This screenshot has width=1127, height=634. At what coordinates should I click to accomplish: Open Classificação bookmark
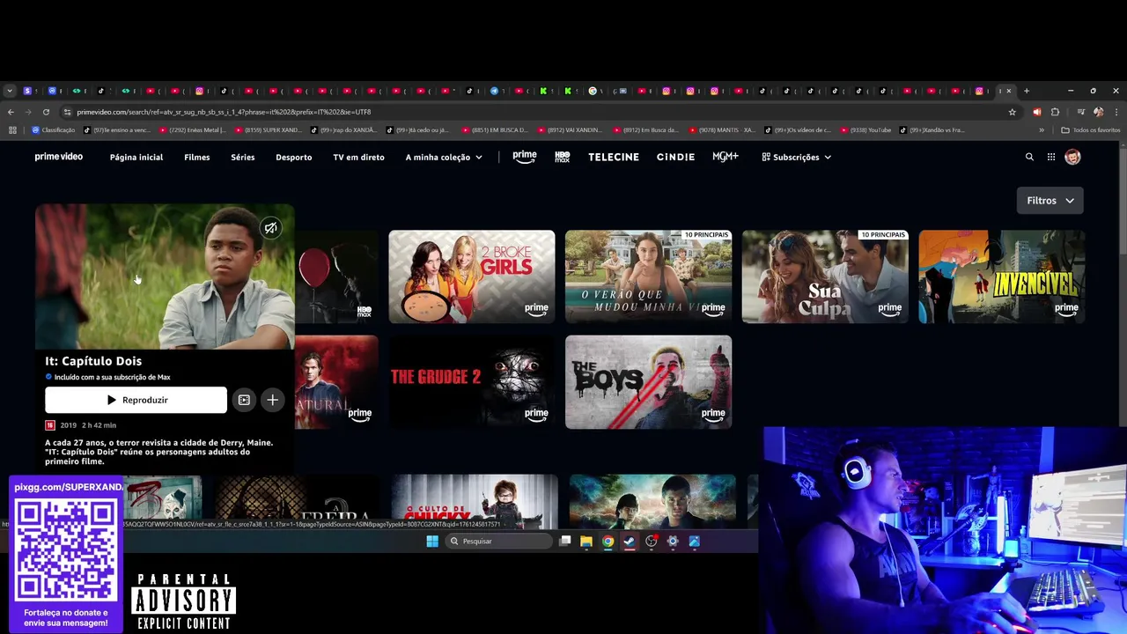(x=54, y=130)
